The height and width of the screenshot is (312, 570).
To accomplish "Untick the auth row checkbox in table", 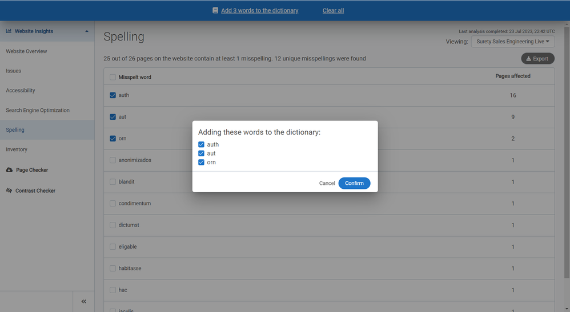I will pos(113,95).
